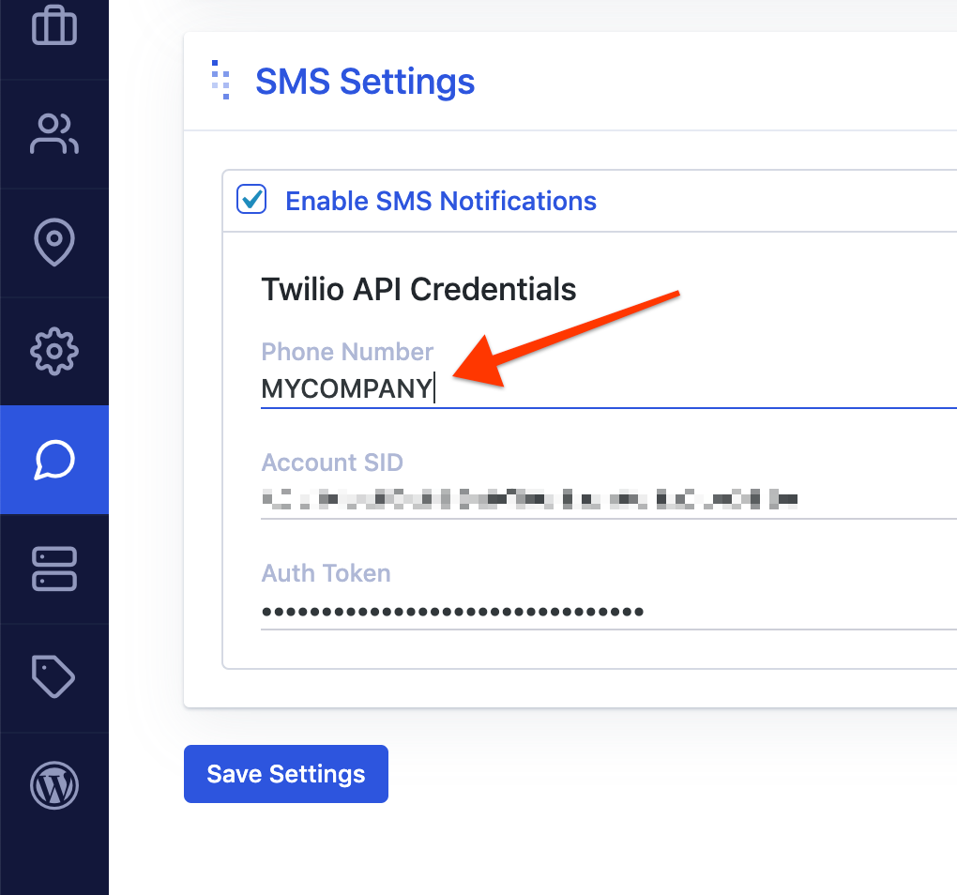
Task: Click the Twilio API Credentials heading
Action: (x=418, y=289)
